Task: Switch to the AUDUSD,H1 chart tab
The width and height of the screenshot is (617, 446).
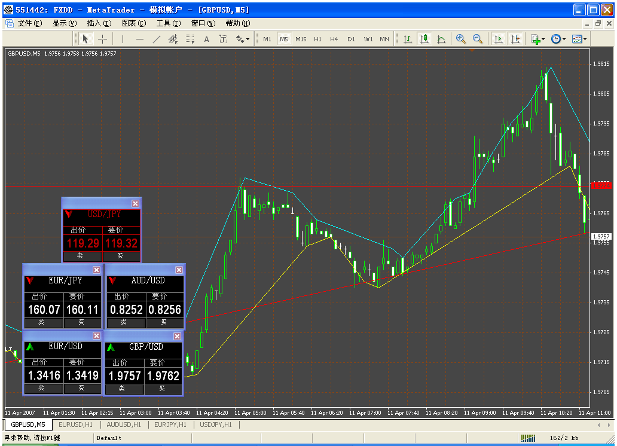Action: pyautogui.click(x=124, y=424)
